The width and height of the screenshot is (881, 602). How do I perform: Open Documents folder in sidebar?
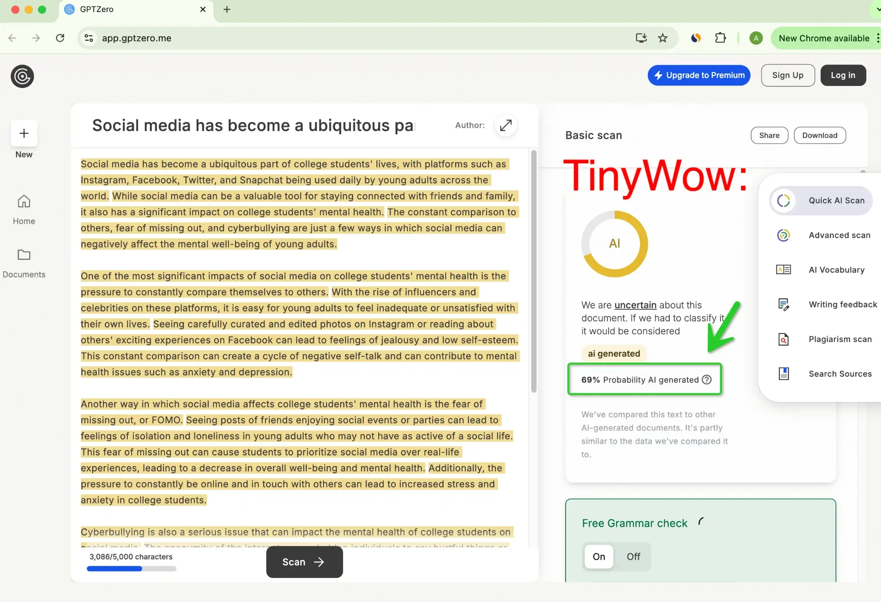(24, 263)
